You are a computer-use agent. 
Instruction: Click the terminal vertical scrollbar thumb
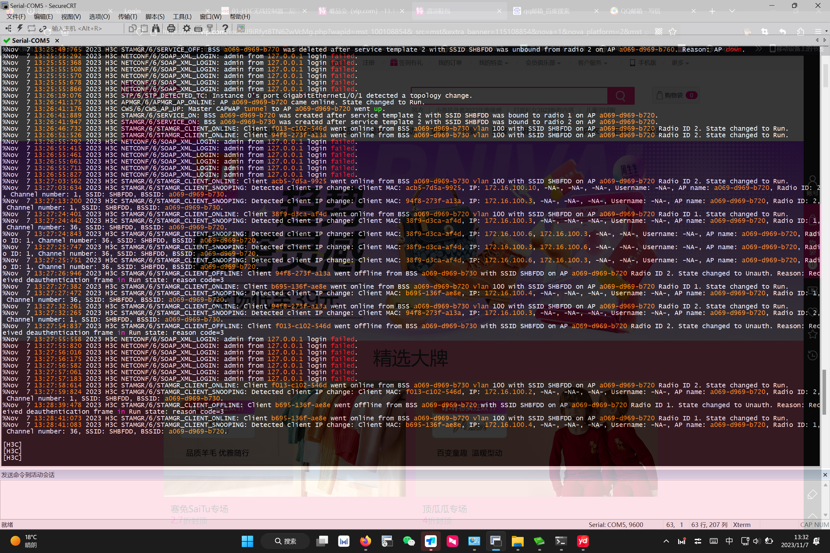coord(825,391)
